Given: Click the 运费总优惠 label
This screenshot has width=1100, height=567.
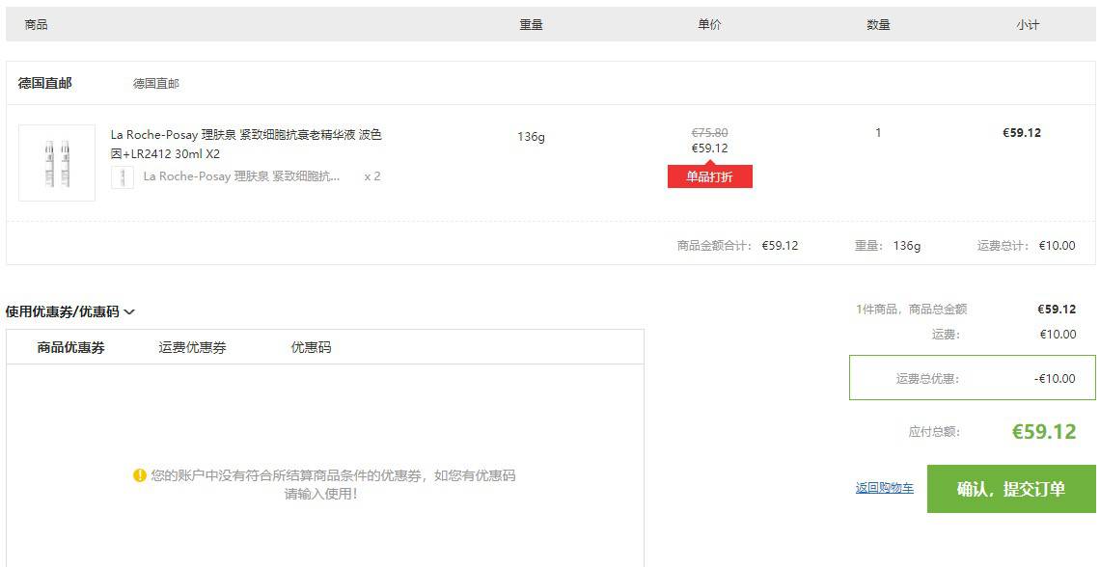Looking at the screenshot, I should (927, 378).
